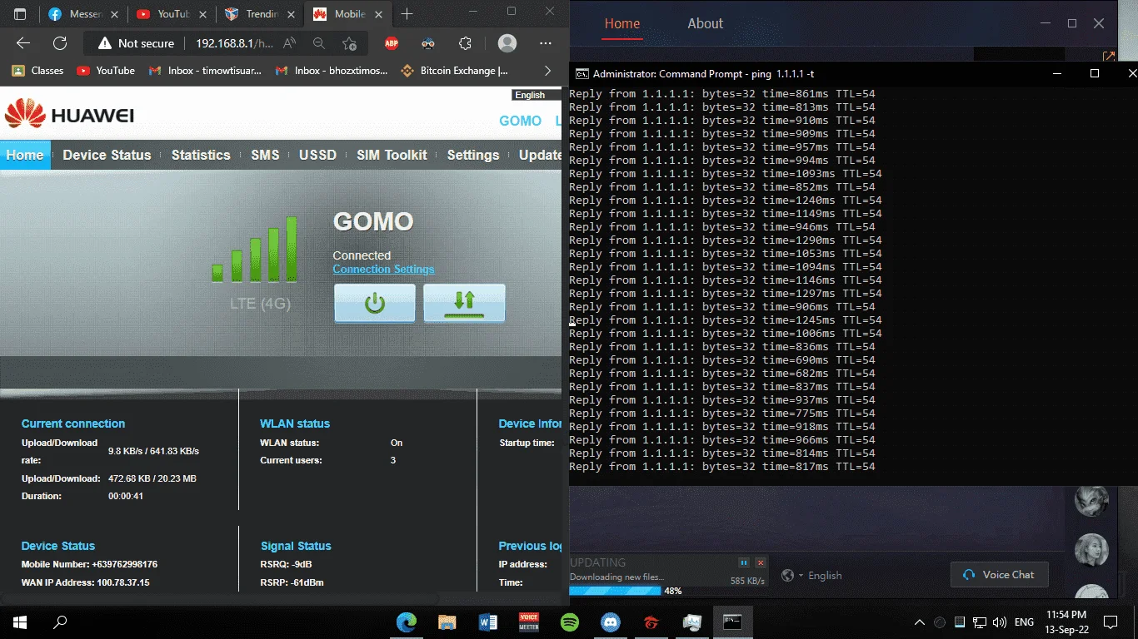Click the address bar URL 192.168.8.1

point(234,43)
